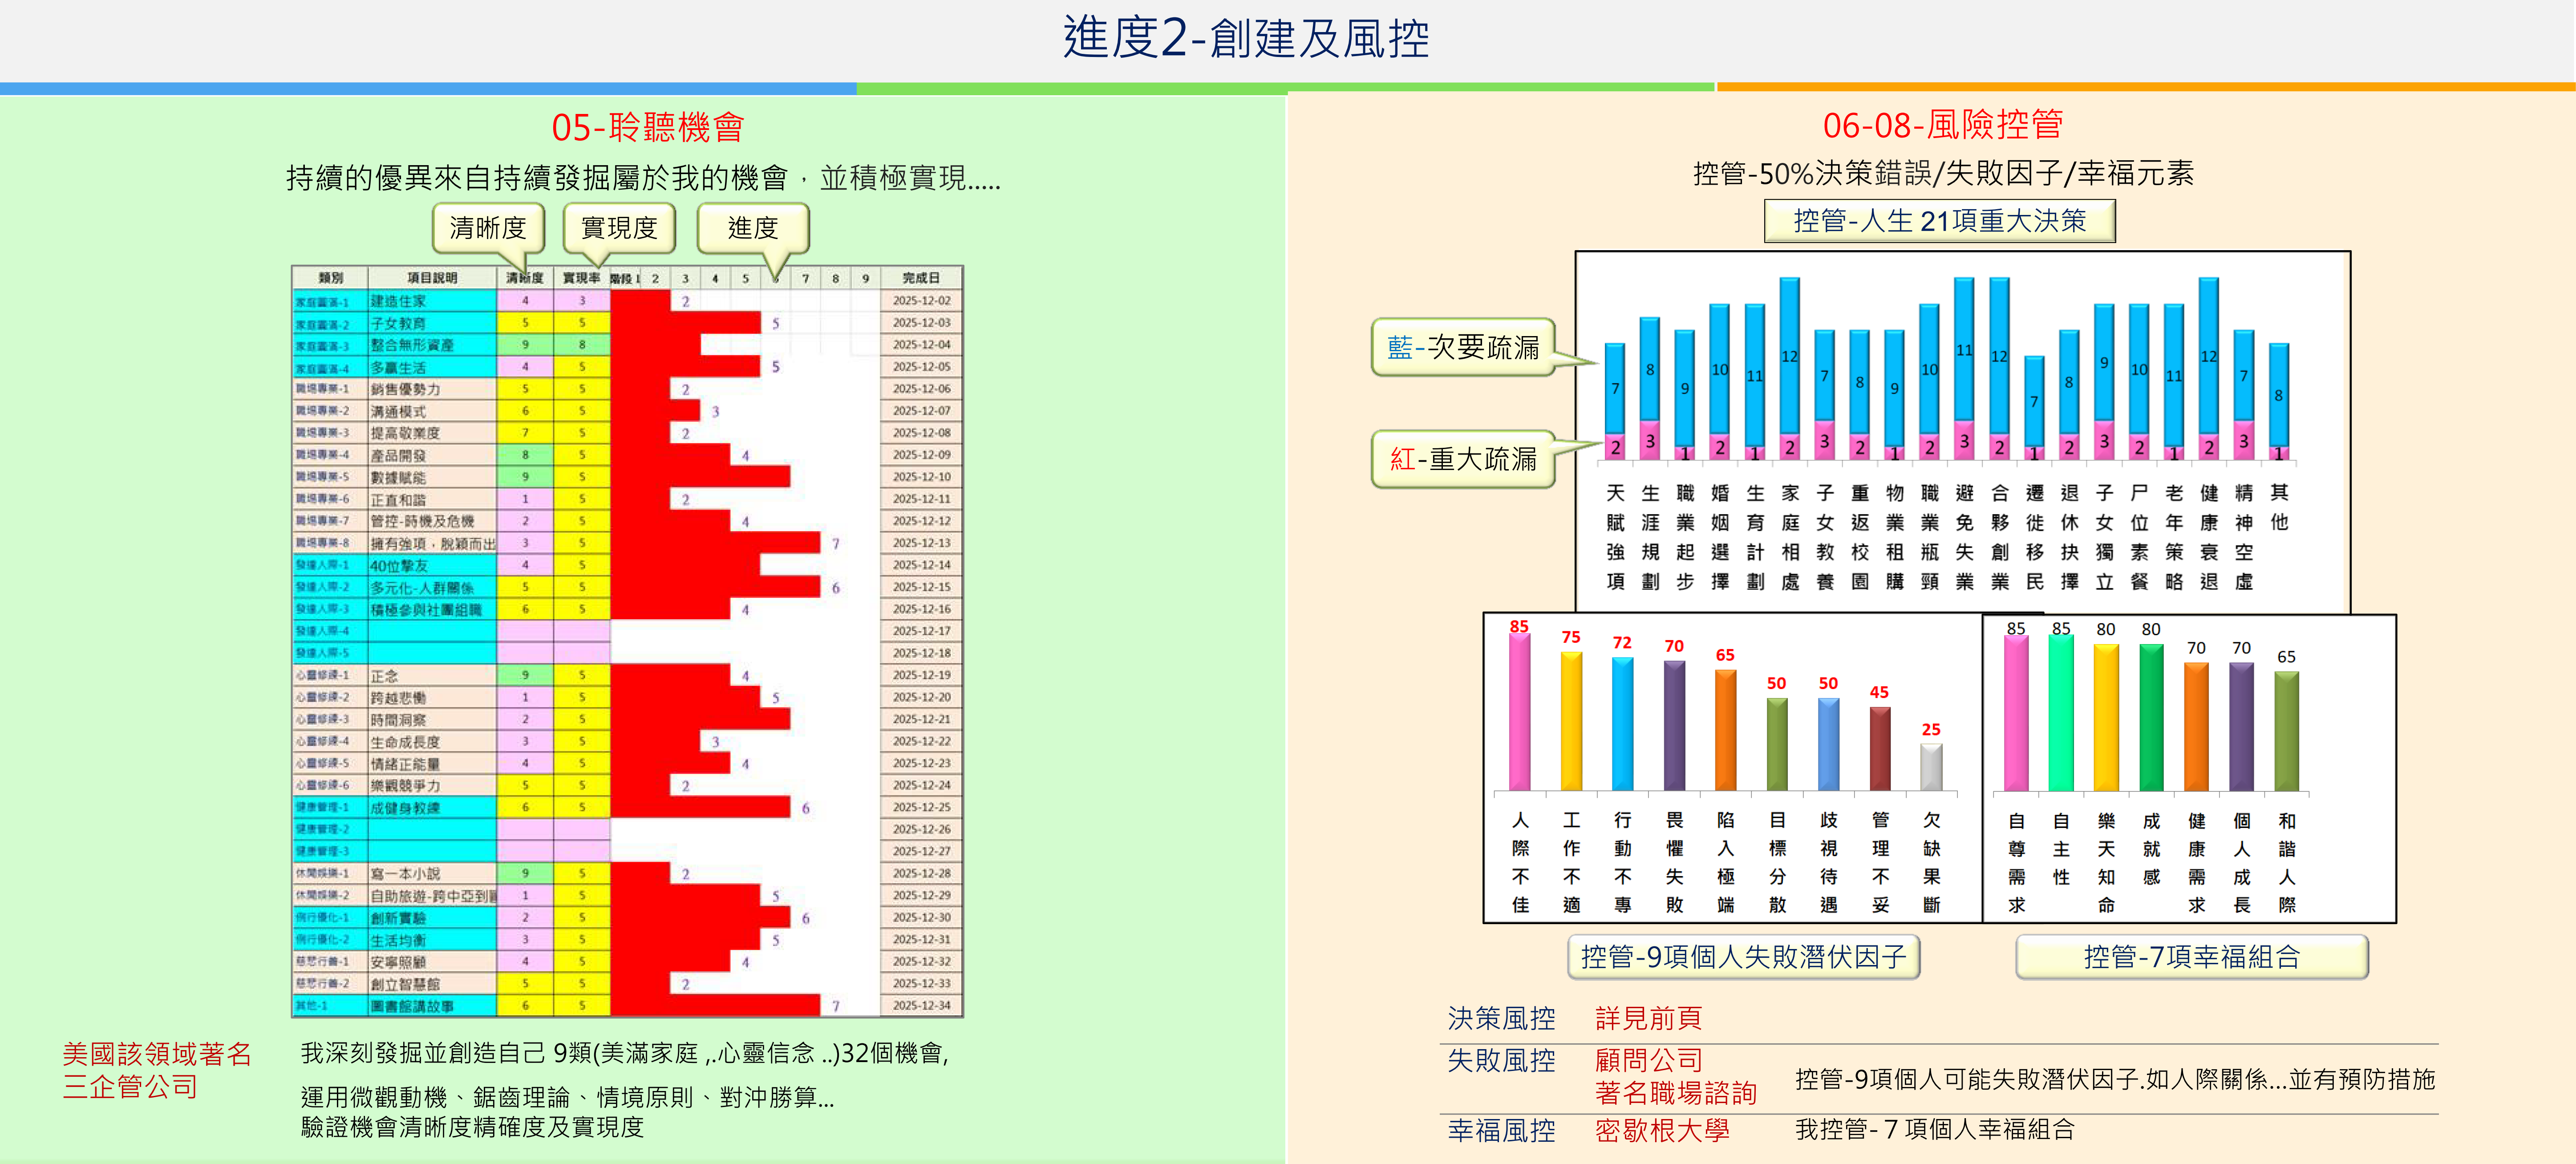
Task: Click the magenta 自尊需求 bar labeled 85
Action: coord(2016,713)
